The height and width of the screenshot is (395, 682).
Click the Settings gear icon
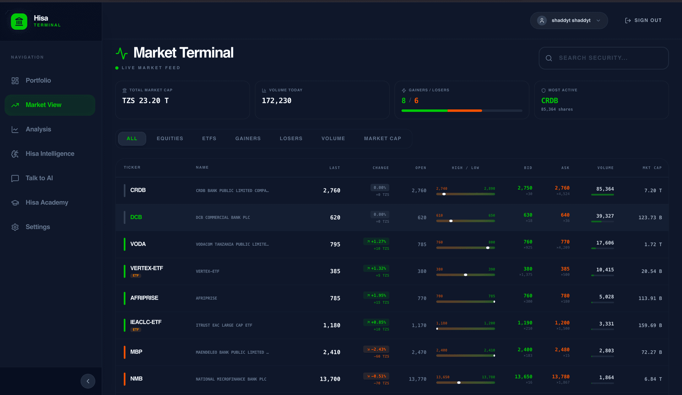(x=15, y=227)
